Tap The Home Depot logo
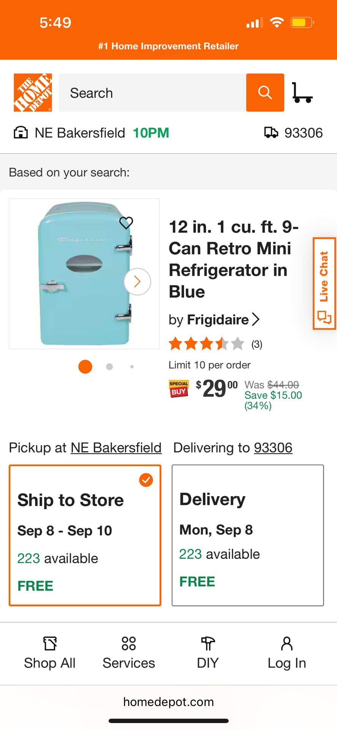The image size is (337, 730). tap(33, 93)
